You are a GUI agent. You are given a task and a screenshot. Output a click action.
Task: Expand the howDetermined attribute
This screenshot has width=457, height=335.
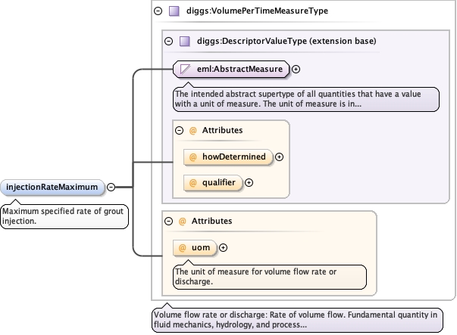(x=279, y=157)
